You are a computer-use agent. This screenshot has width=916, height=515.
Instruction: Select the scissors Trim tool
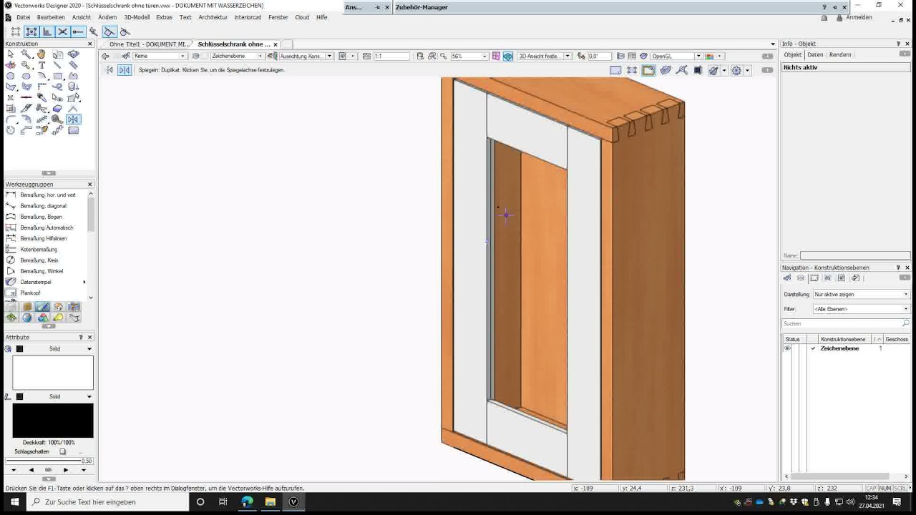tap(42, 108)
